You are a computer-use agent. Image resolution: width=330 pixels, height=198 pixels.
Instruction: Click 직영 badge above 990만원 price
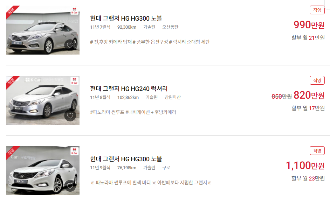(x=317, y=10)
